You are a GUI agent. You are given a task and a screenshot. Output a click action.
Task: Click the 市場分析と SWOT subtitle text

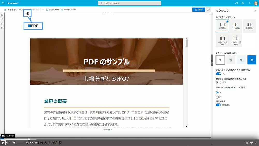pyautogui.click(x=106, y=79)
